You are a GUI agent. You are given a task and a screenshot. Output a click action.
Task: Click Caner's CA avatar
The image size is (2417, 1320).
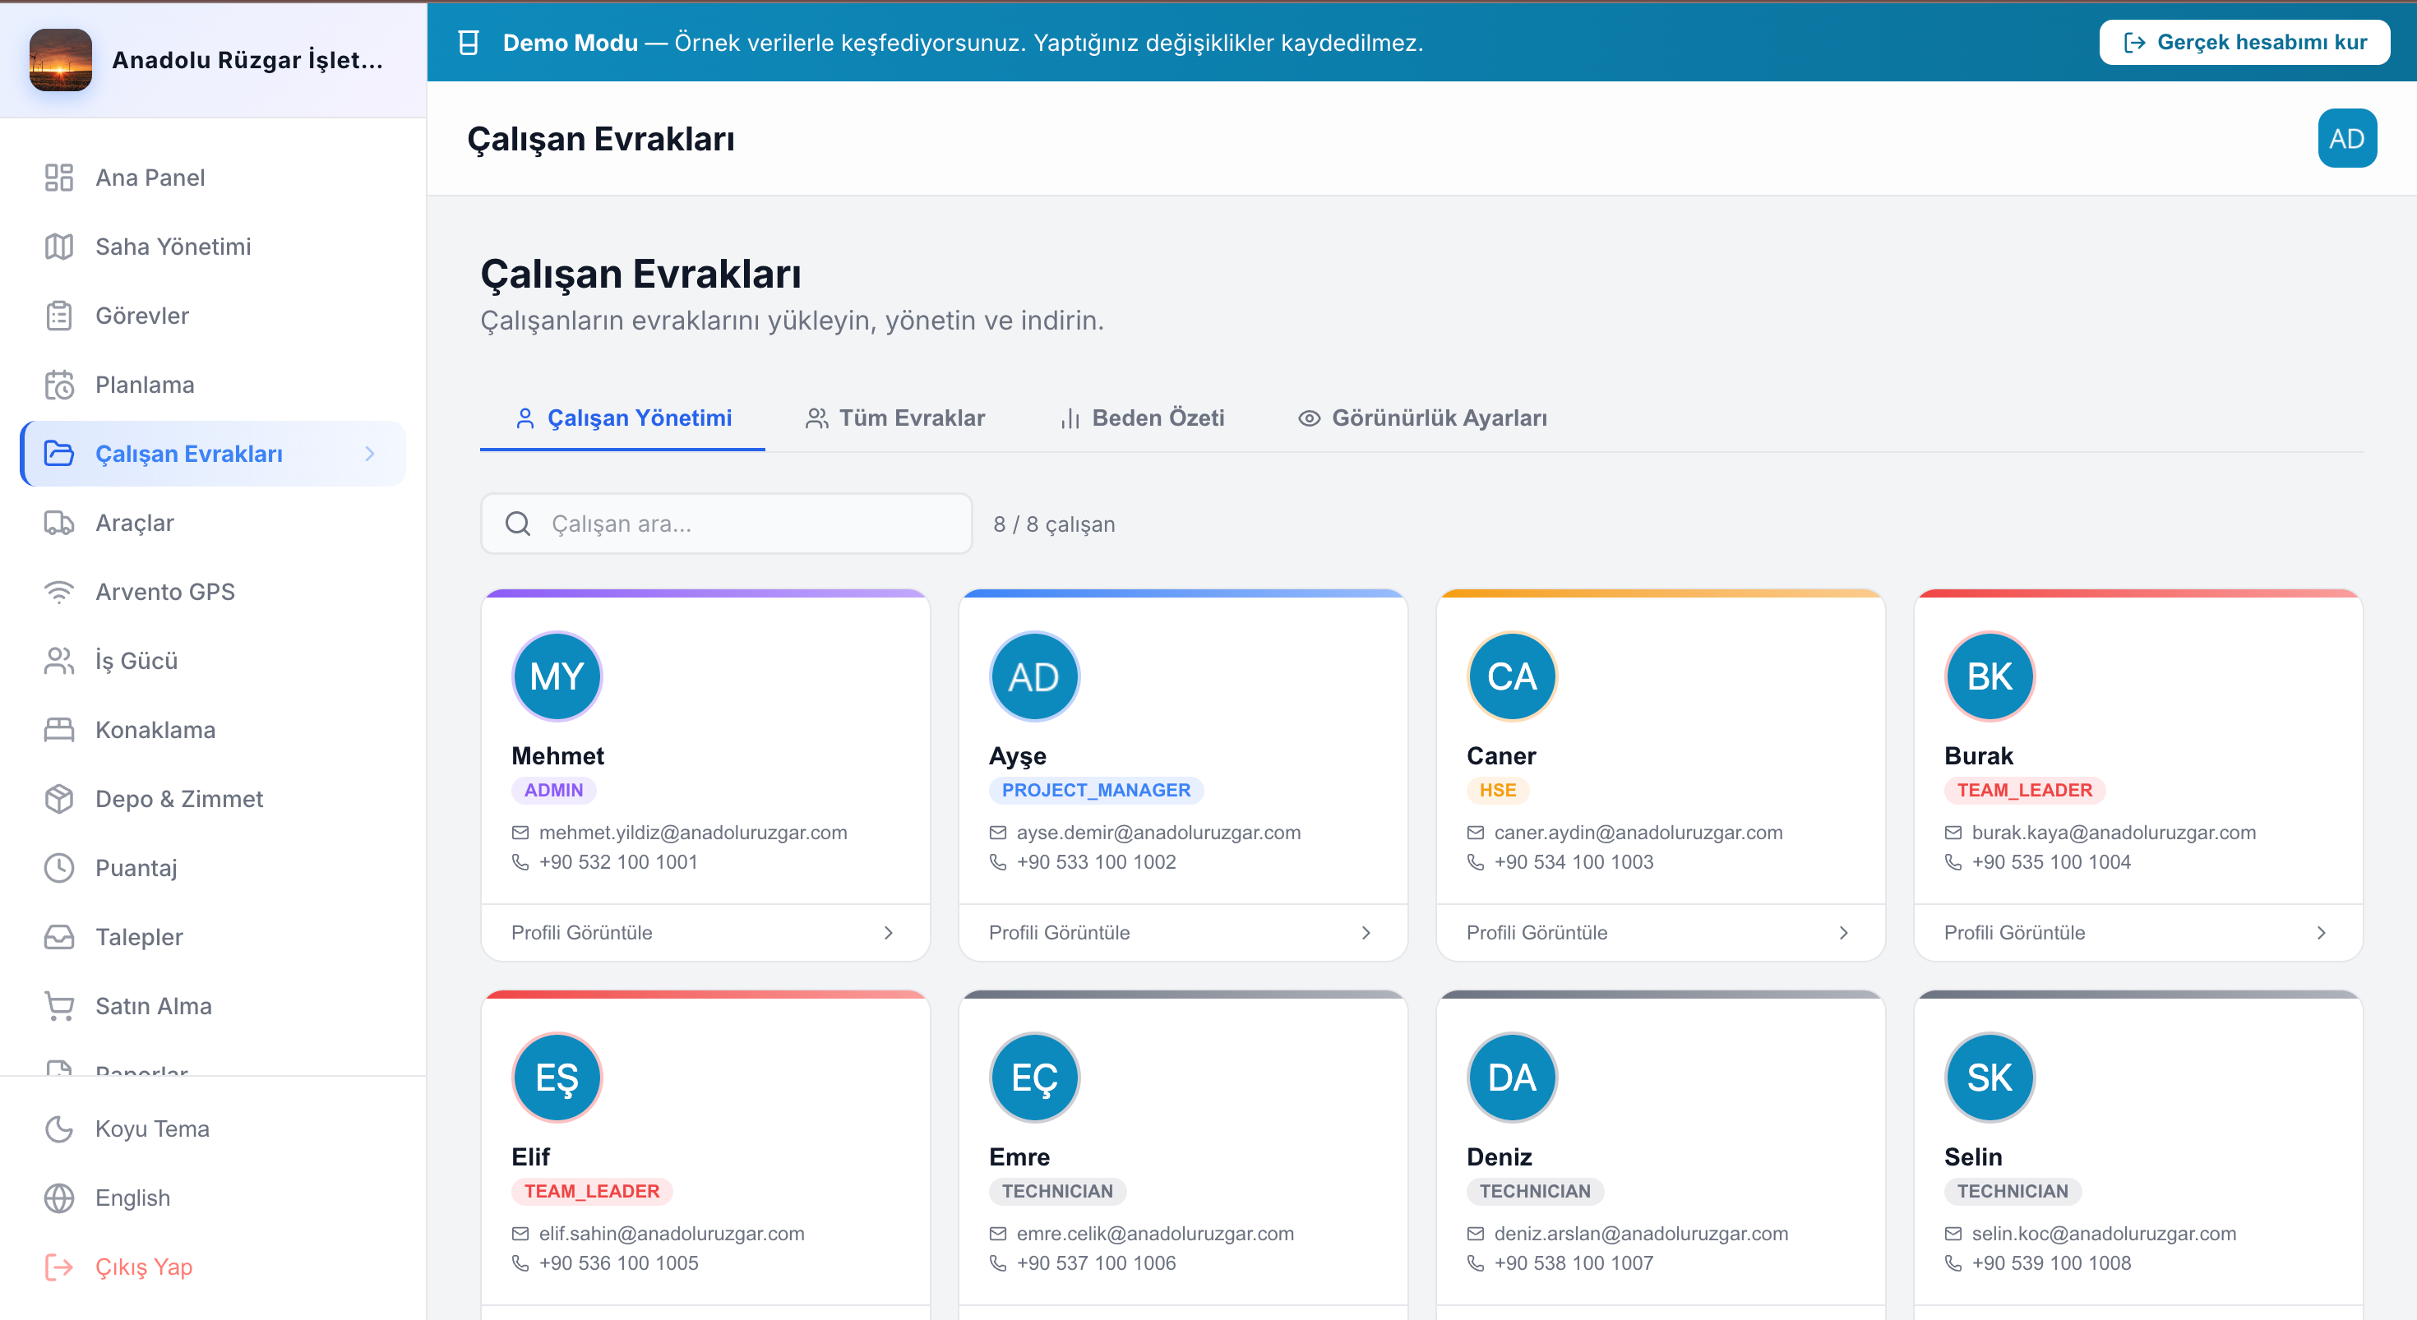1512,676
